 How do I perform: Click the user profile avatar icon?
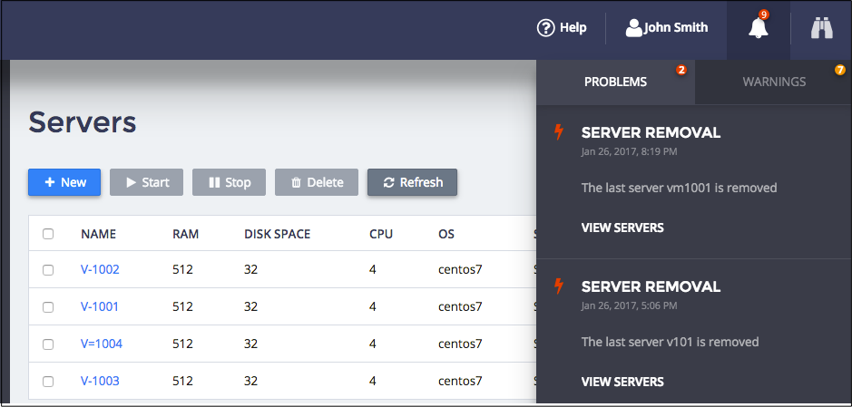tap(634, 28)
